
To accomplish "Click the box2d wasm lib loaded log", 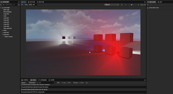I will click(83, 87).
